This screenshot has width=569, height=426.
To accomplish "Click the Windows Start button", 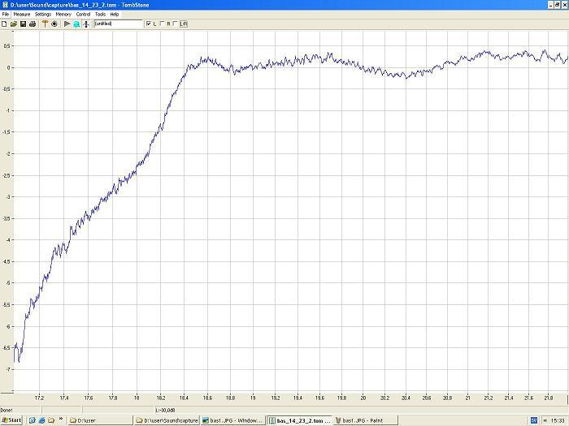I will click(x=11, y=420).
